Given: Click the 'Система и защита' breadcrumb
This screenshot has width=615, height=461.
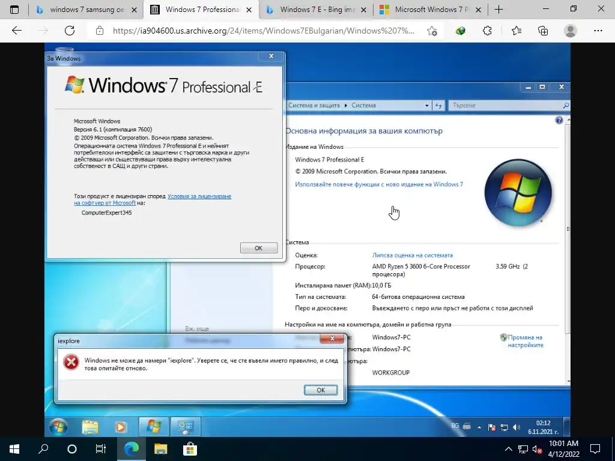Looking at the screenshot, I should point(314,105).
